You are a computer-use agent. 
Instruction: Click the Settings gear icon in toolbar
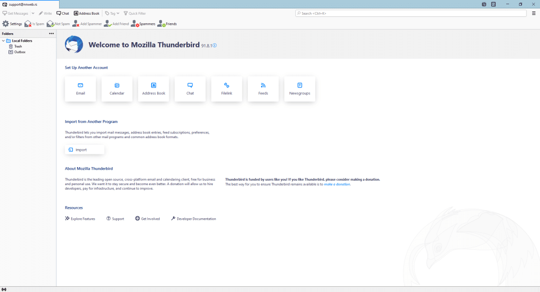(6, 24)
